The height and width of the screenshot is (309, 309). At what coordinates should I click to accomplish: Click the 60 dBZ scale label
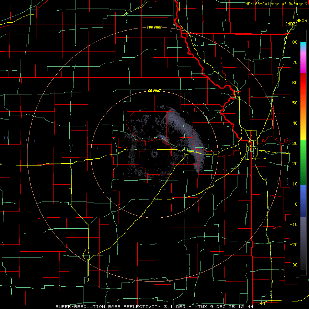point(295,82)
